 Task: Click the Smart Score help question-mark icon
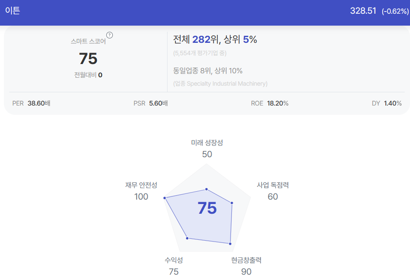point(110,35)
